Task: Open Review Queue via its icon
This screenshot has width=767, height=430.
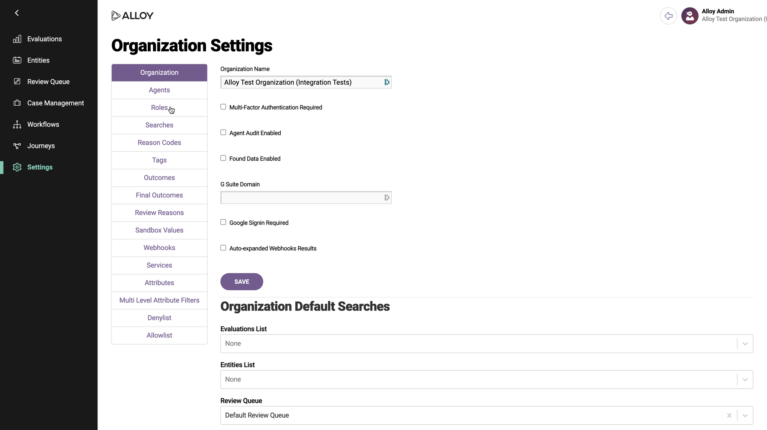Action: click(x=17, y=81)
